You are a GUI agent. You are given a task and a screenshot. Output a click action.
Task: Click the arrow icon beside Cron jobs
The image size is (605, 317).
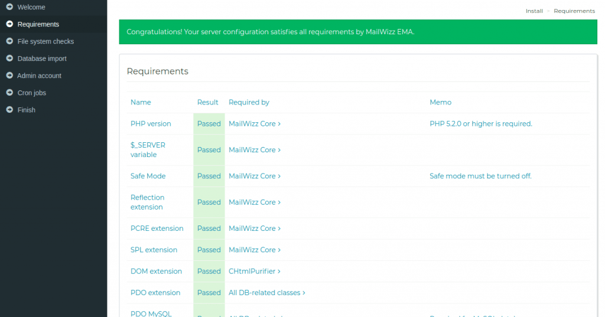point(9,93)
